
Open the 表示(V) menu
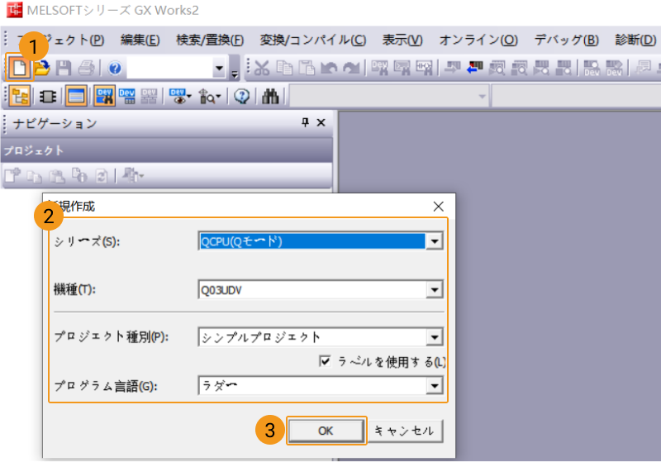click(x=402, y=40)
